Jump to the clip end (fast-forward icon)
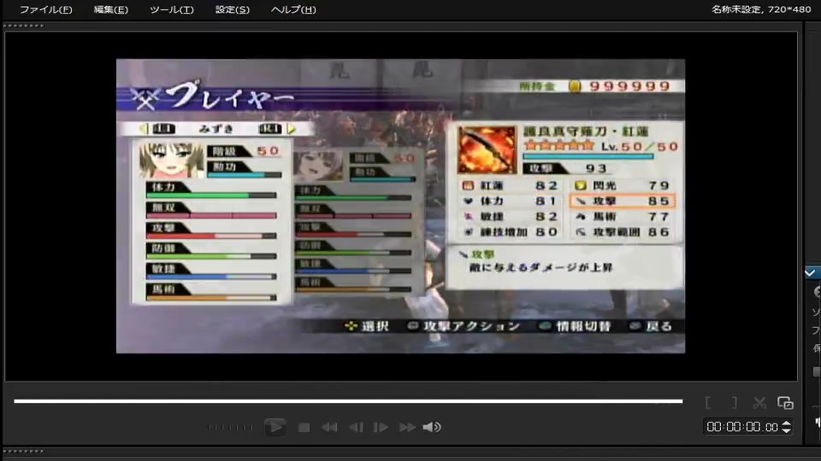This screenshot has width=821, height=461. point(407,428)
